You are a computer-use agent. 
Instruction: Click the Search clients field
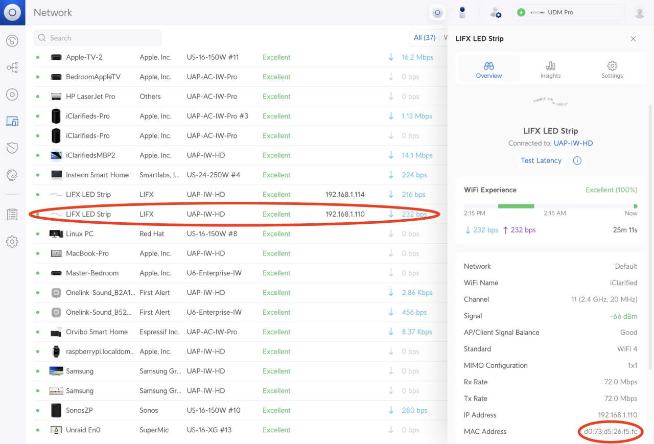point(98,38)
